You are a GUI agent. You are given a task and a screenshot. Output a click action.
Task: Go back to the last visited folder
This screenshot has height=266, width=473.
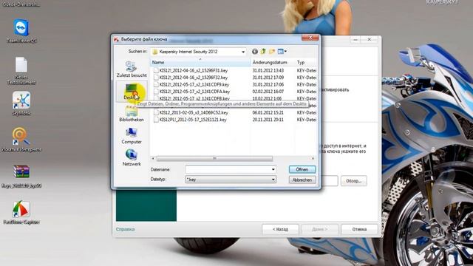255,52
